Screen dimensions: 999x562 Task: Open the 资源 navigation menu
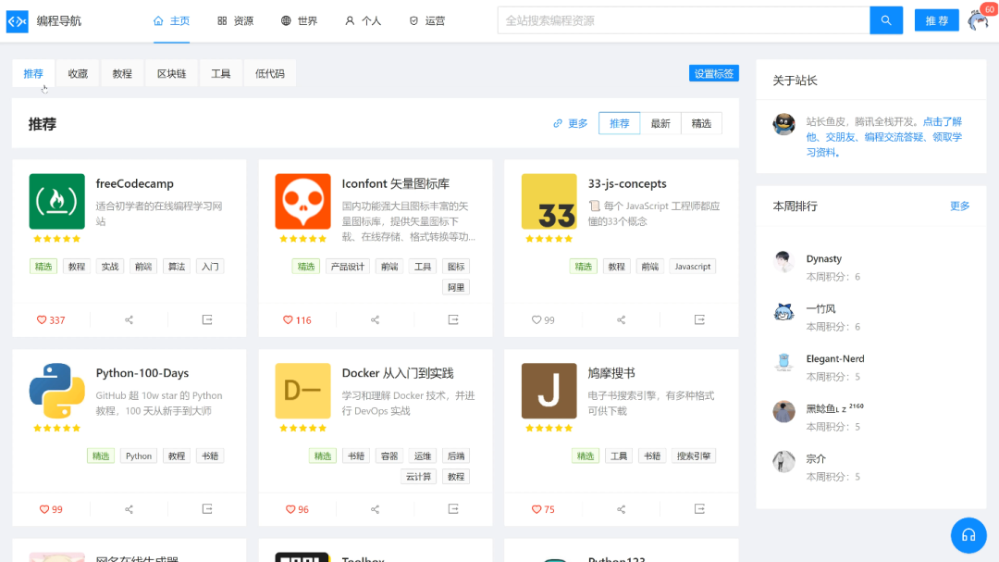point(235,20)
